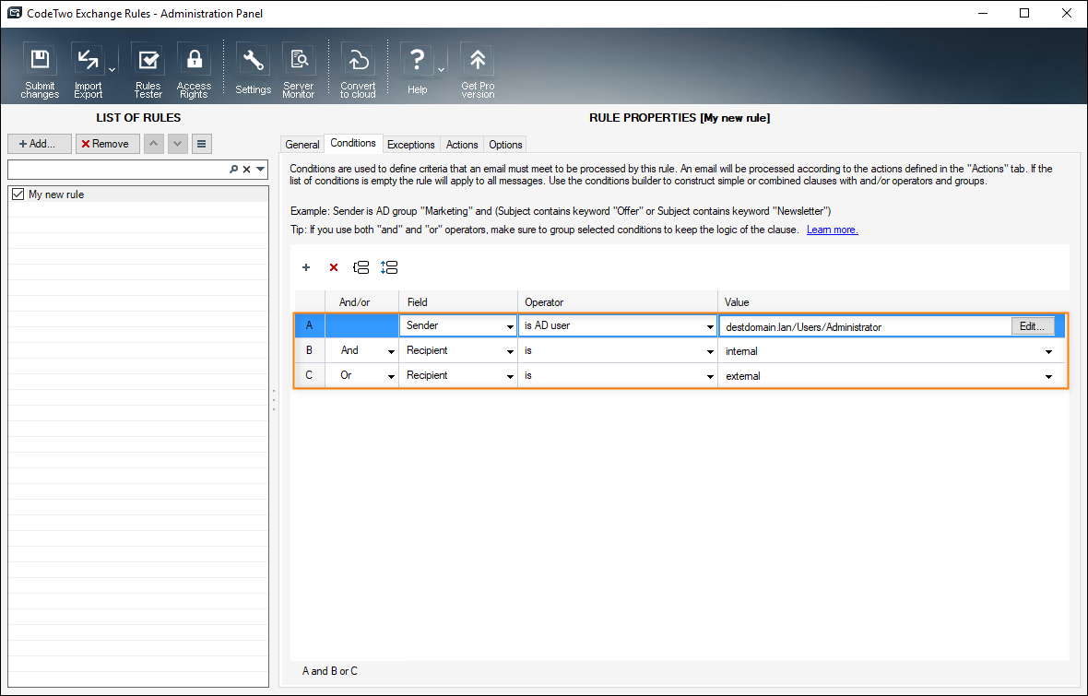Clear the rules search with X icon
The image size is (1088, 696).
point(246,169)
